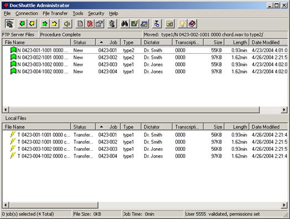Click 'User 5555 validated, permissions set' status
This screenshot has width=290, height=219.
[222, 214]
